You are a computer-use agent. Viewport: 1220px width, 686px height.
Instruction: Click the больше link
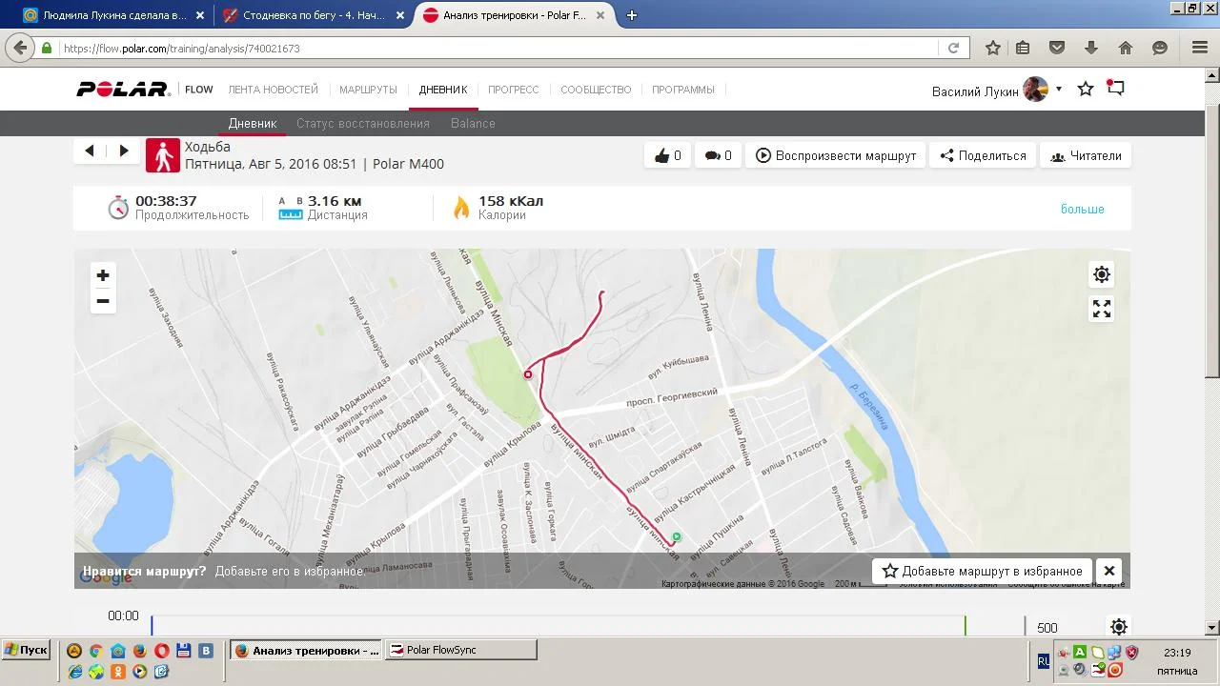pos(1083,209)
